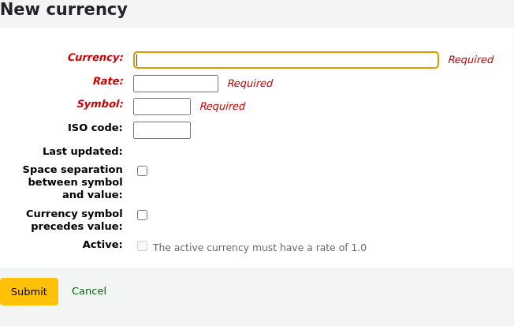Cancel the new currency form
514x326 pixels.
(x=89, y=291)
